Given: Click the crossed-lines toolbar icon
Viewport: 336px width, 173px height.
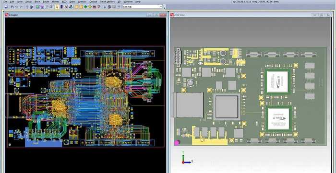Looking at the screenshot, I should pos(66,7).
